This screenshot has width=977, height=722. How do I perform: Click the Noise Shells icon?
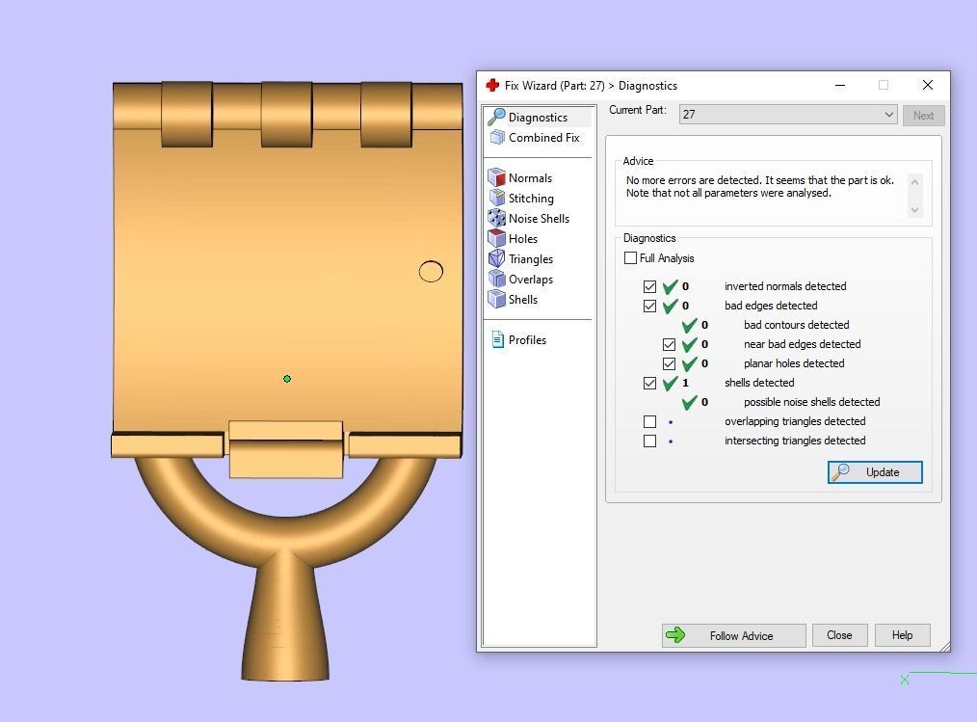coord(496,218)
